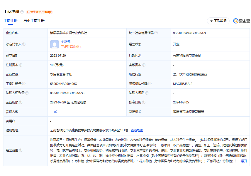Click the legal representative's avatar thumbnail

tap(55, 44)
